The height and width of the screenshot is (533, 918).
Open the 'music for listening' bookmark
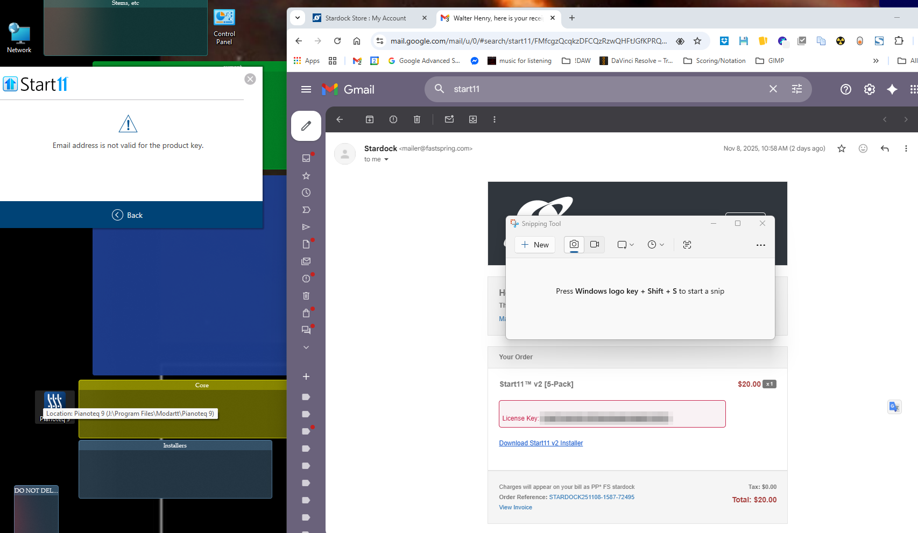pos(519,61)
